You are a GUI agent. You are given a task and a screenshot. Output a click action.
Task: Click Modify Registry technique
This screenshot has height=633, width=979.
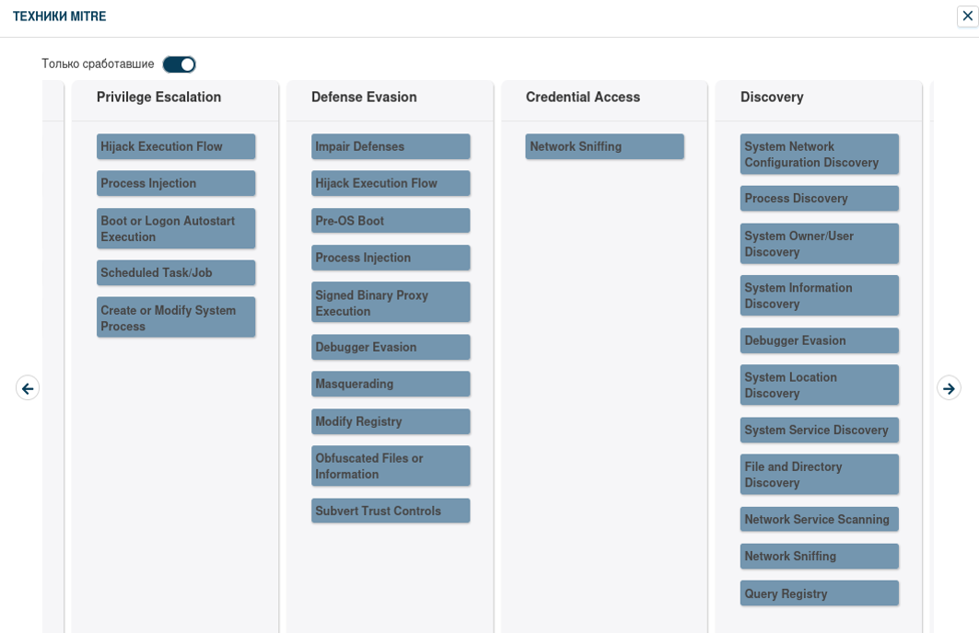pos(390,421)
